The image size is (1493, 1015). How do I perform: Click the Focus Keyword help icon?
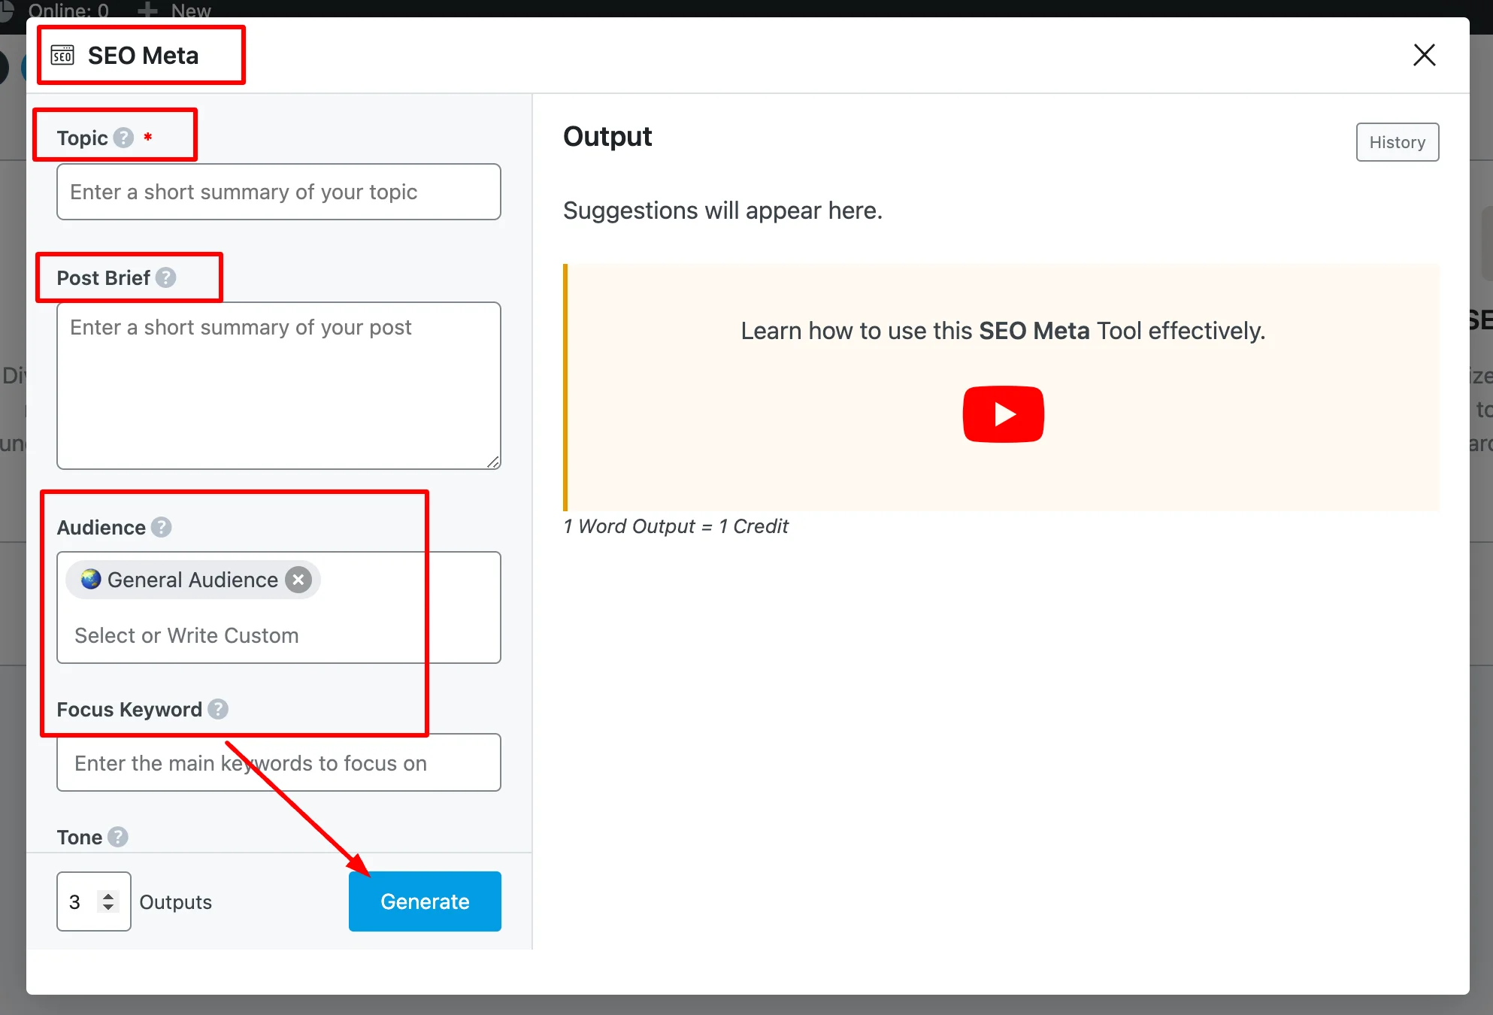click(x=218, y=709)
